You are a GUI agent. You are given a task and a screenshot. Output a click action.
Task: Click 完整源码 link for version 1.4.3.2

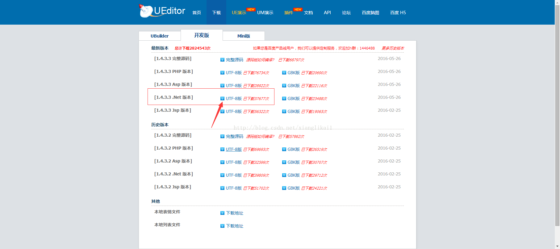235,136
